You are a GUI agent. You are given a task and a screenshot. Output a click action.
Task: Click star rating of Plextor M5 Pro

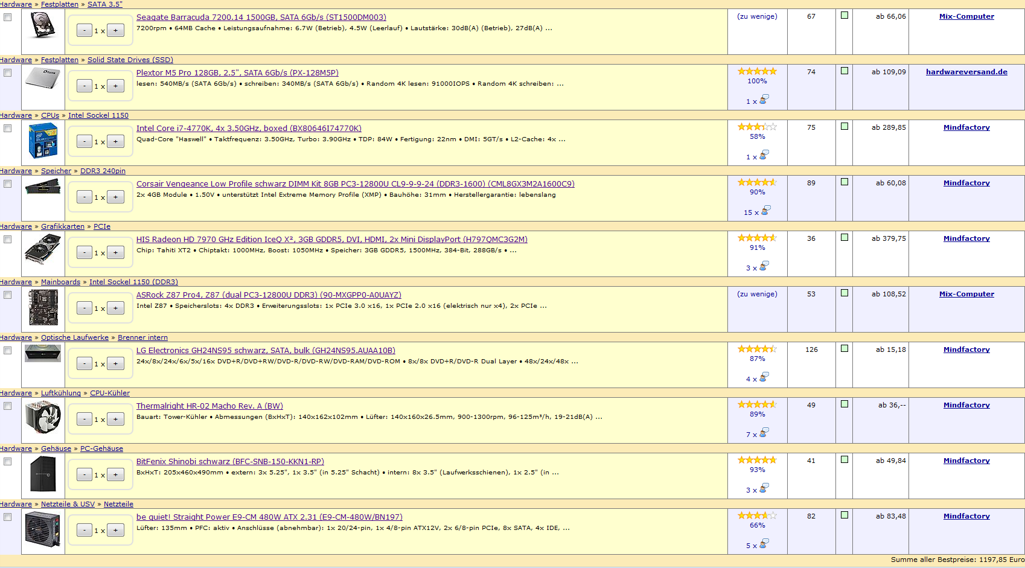pos(757,71)
